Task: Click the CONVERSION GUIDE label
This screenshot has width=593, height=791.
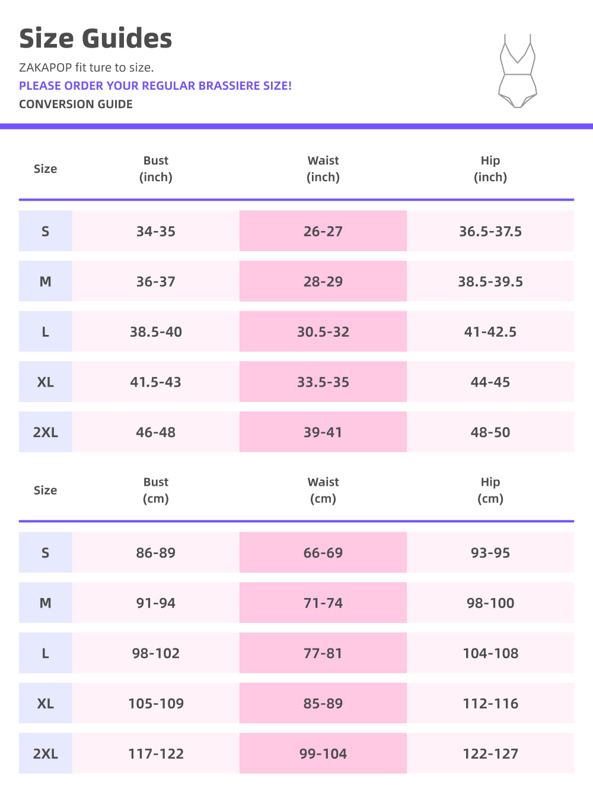Action: coord(76,104)
